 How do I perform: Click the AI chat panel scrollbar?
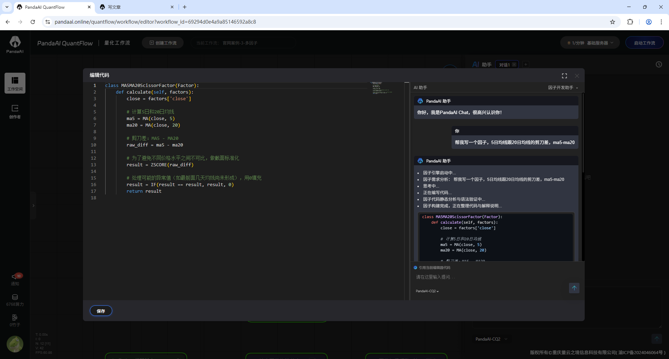pyautogui.click(x=583, y=132)
